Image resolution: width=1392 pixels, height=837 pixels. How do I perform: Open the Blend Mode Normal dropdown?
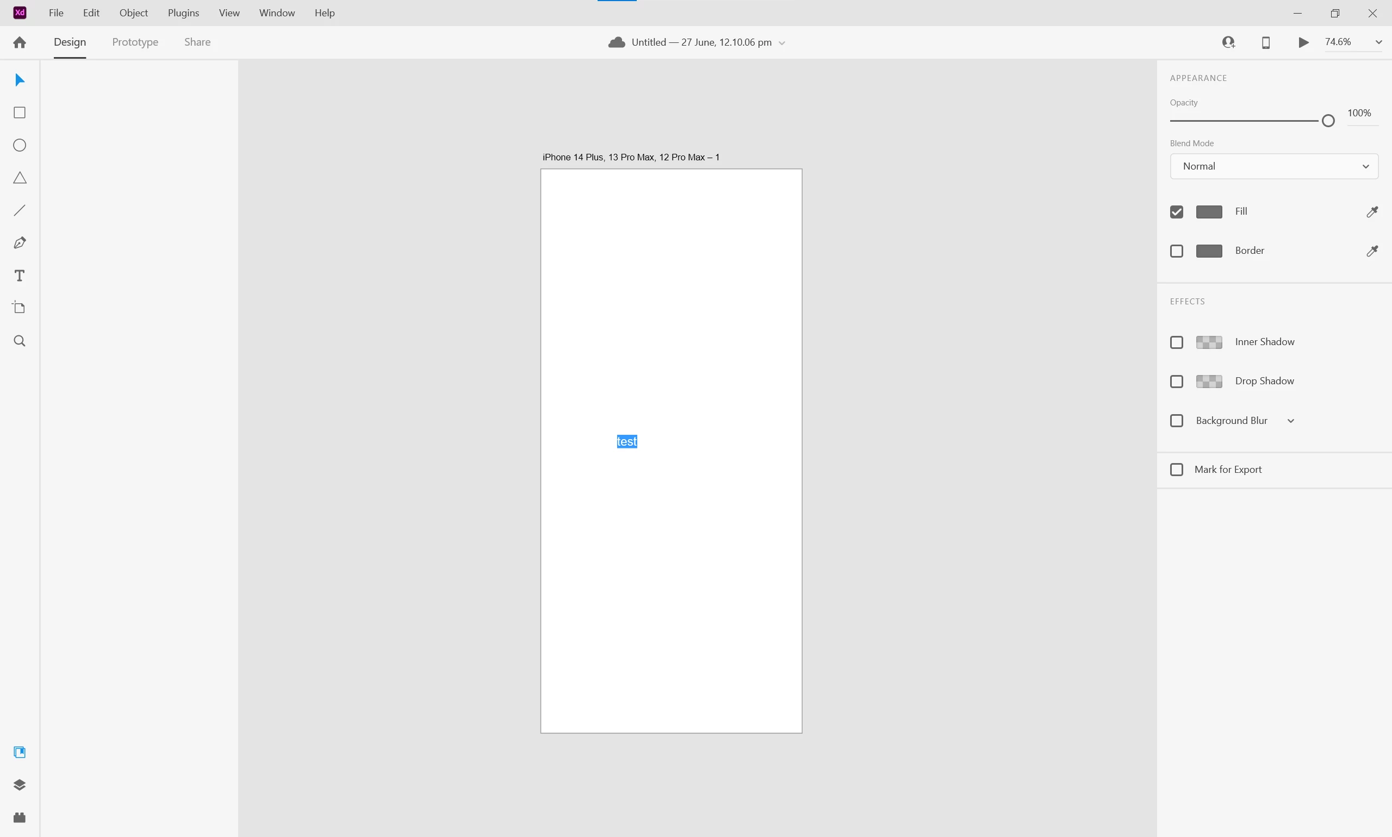(1273, 166)
